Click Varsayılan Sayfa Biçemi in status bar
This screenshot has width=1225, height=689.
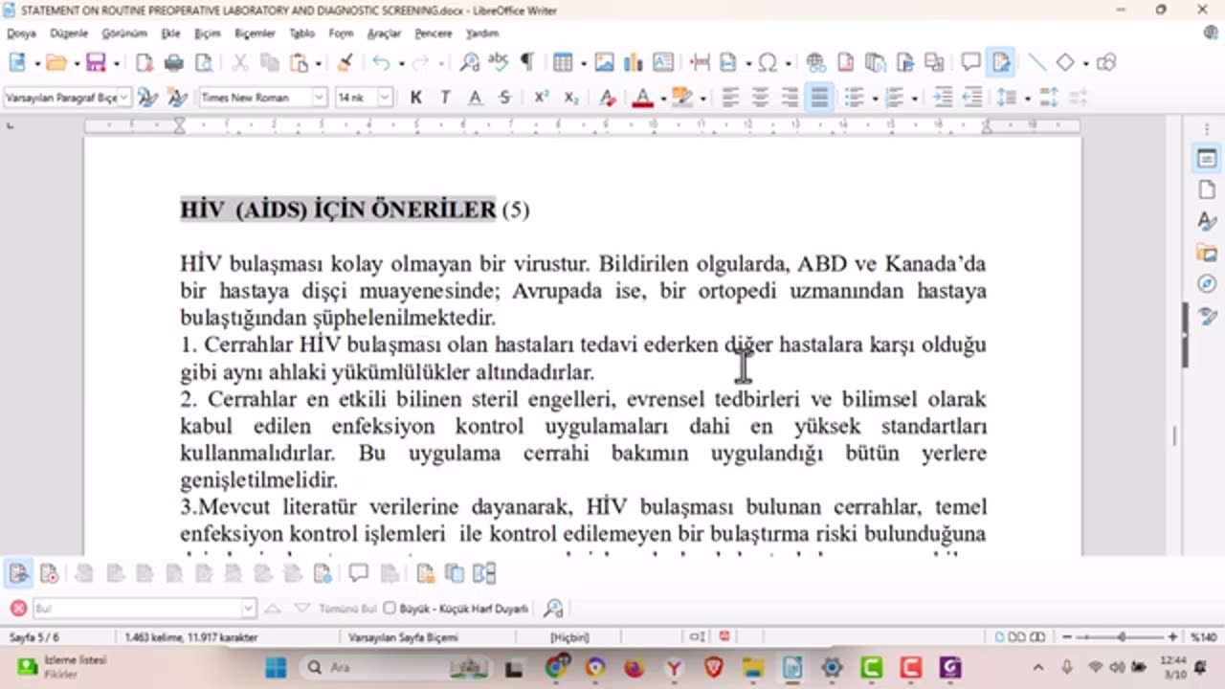pyautogui.click(x=403, y=636)
